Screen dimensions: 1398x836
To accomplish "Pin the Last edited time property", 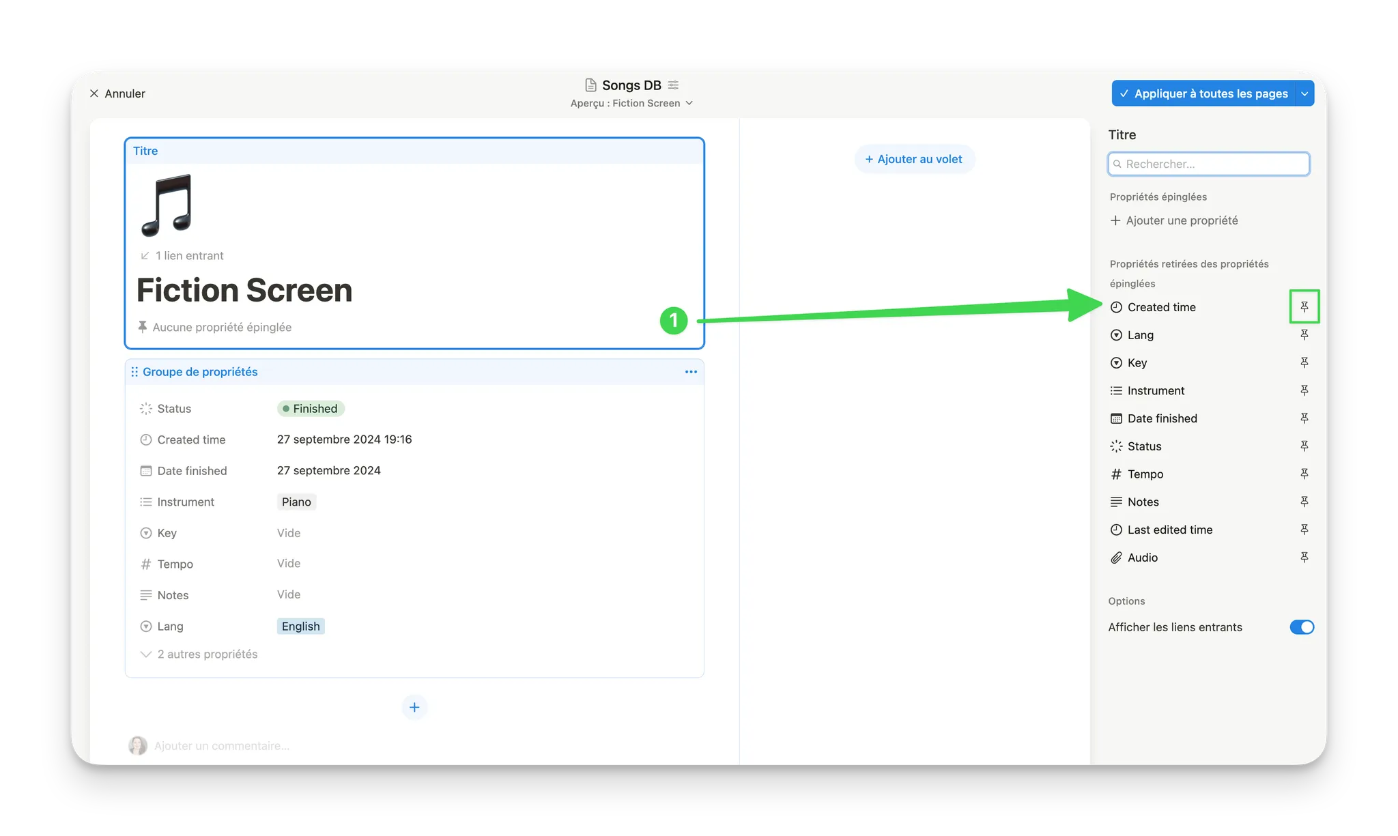I will coord(1304,530).
